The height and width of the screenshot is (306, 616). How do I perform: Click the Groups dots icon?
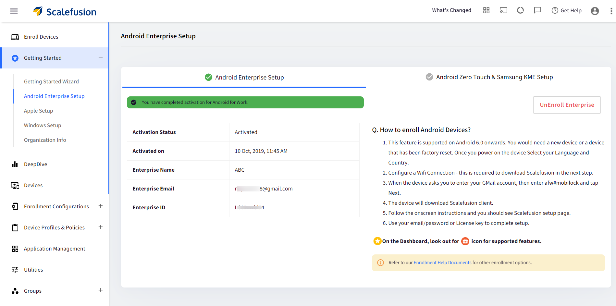coord(15,291)
